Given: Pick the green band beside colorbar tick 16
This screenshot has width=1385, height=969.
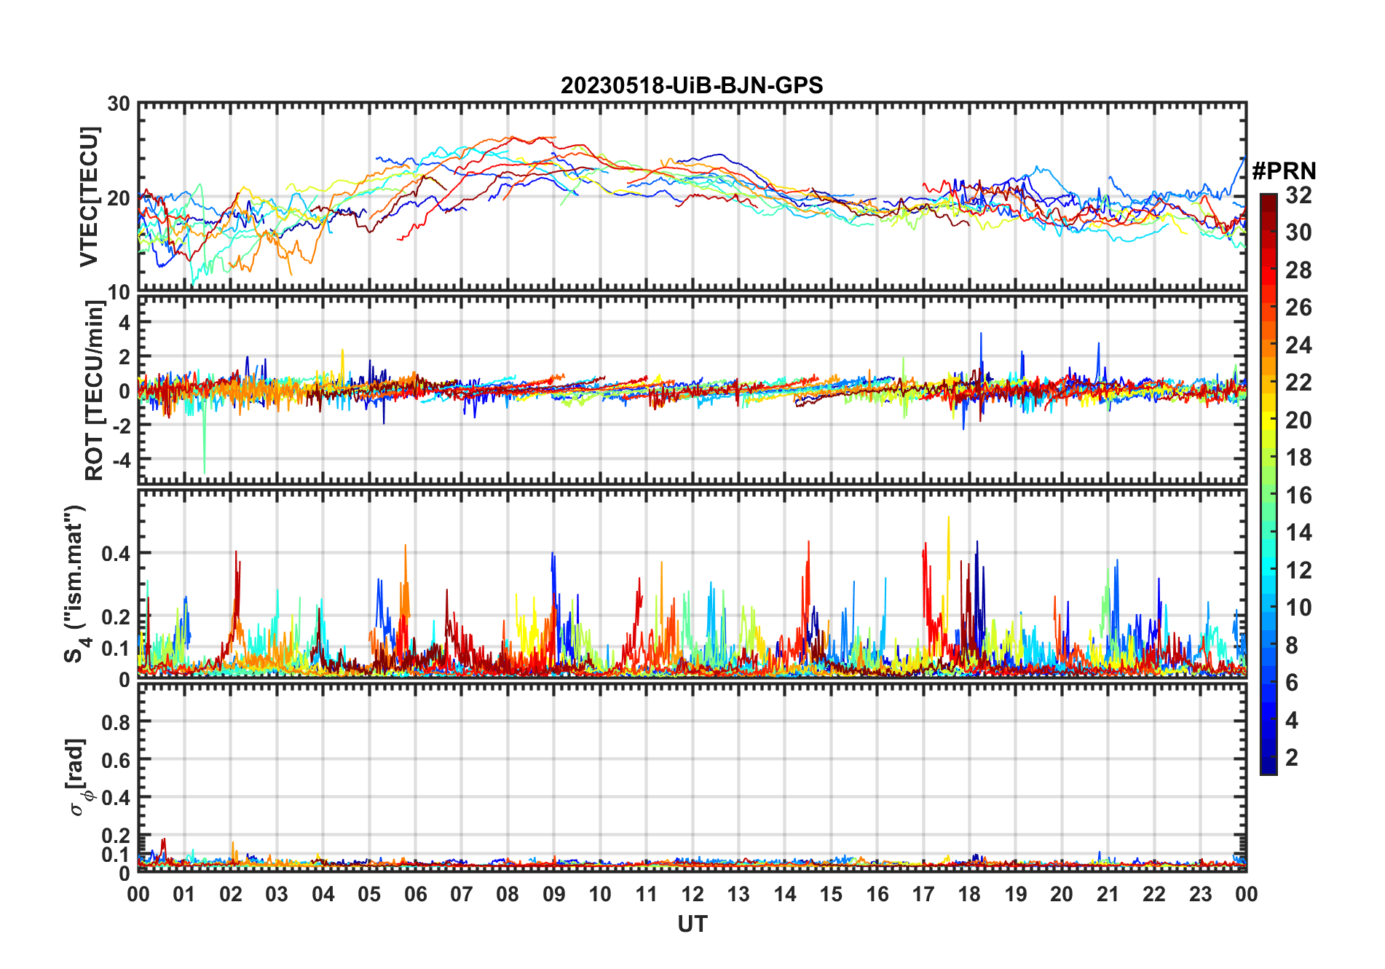Looking at the screenshot, I should pyautogui.click(x=1268, y=494).
